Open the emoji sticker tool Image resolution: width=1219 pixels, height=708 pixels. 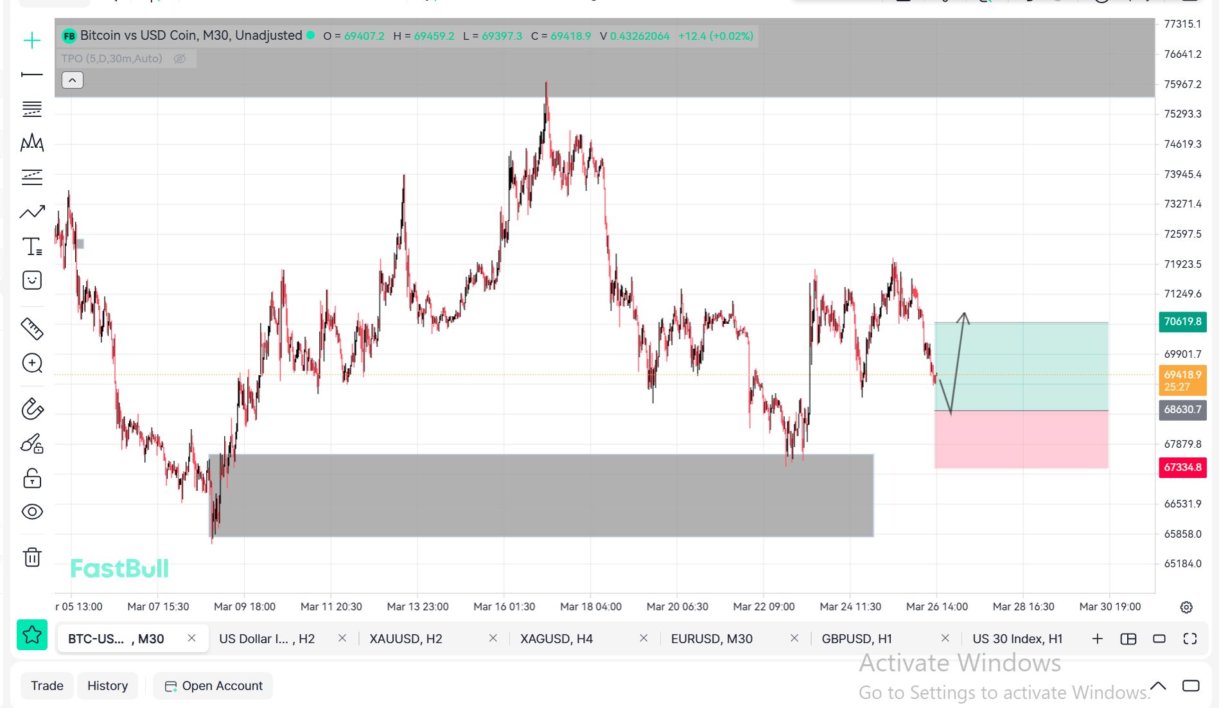click(31, 280)
